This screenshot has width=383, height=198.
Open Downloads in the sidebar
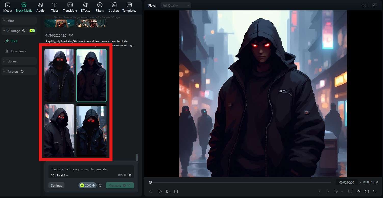point(19,51)
